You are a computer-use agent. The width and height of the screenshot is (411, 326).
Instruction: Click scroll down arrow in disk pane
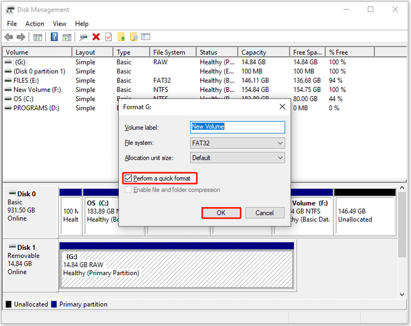(402, 295)
